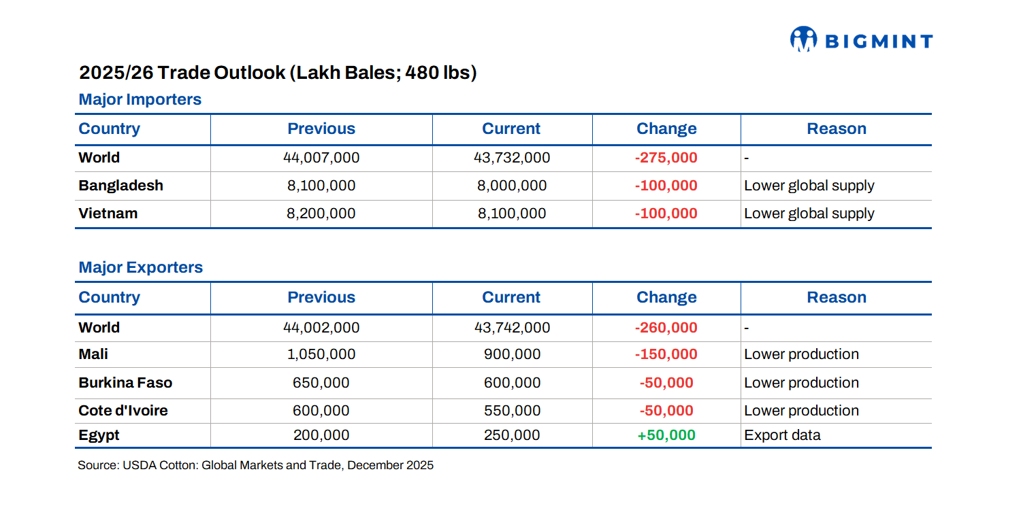
Task: Click the USDA Cotton source note
Action: (x=255, y=466)
